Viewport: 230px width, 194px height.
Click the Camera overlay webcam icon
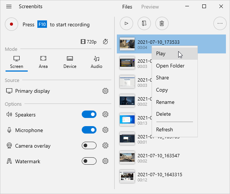(x=9, y=145)
